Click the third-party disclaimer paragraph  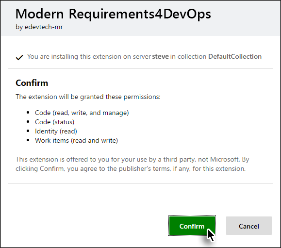click(x=132, y=164)
